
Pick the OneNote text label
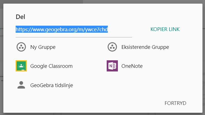coord(132,66)
